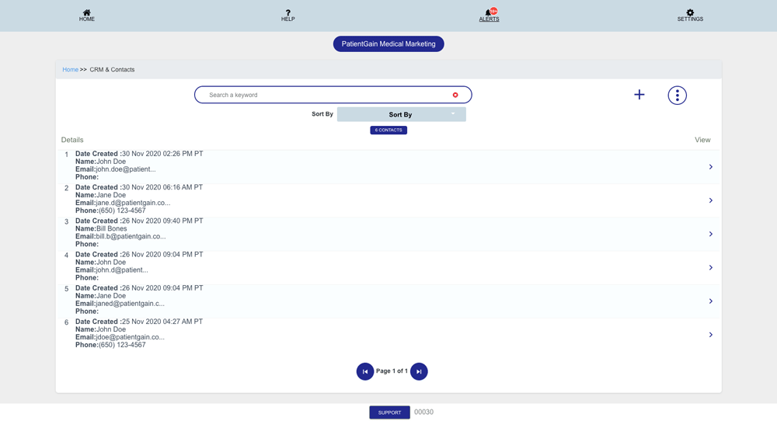The image size is (777, 421).
Task: Open the Help question mark icon
Action: coord(288,12)
